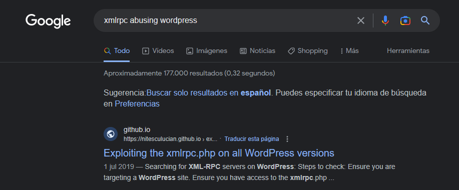Open Google Lens image search camera icon
This screenshot has height=190, width=459.
[405, 20]
